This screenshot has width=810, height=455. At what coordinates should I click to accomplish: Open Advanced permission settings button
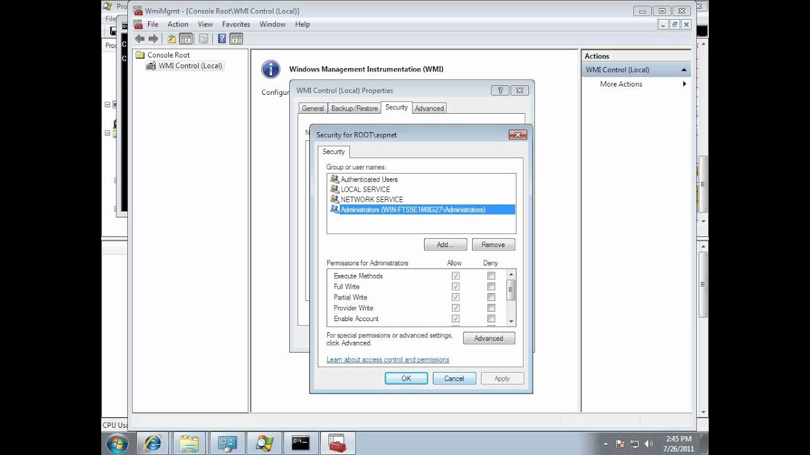click(x=489, y=338)
